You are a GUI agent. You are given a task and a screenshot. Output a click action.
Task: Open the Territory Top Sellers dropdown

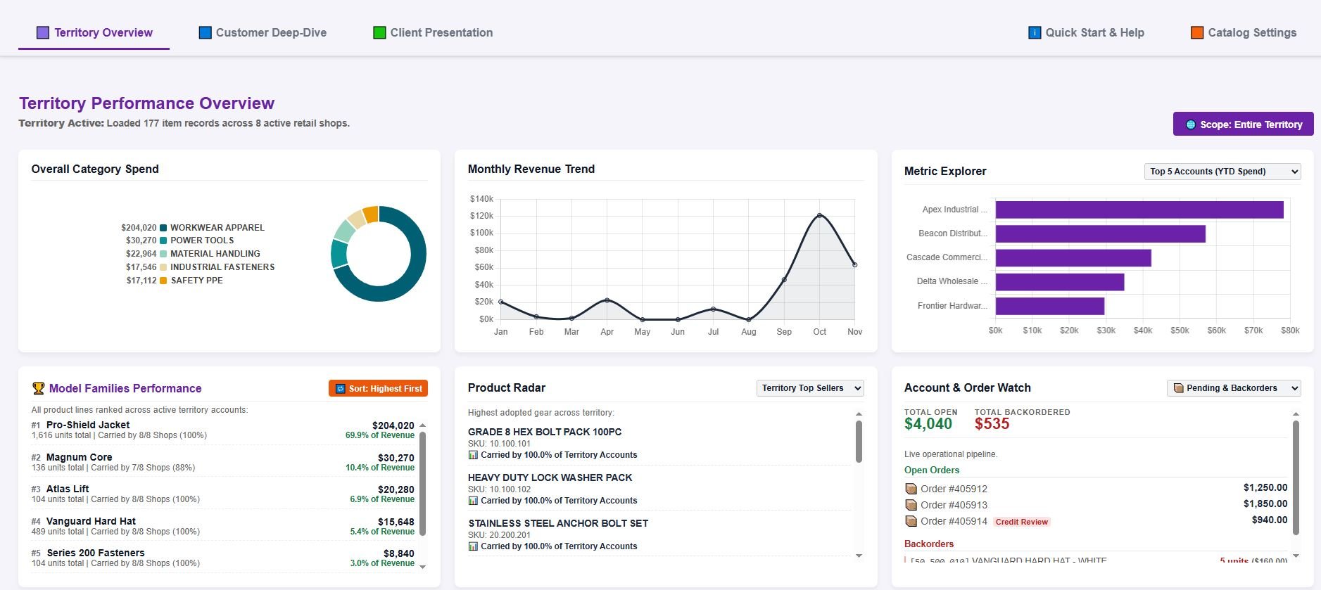pyautogui.click(x=810, y=388)
